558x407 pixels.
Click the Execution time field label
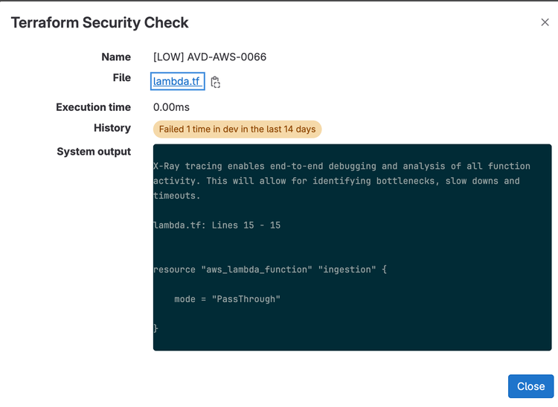click(93, 107)
